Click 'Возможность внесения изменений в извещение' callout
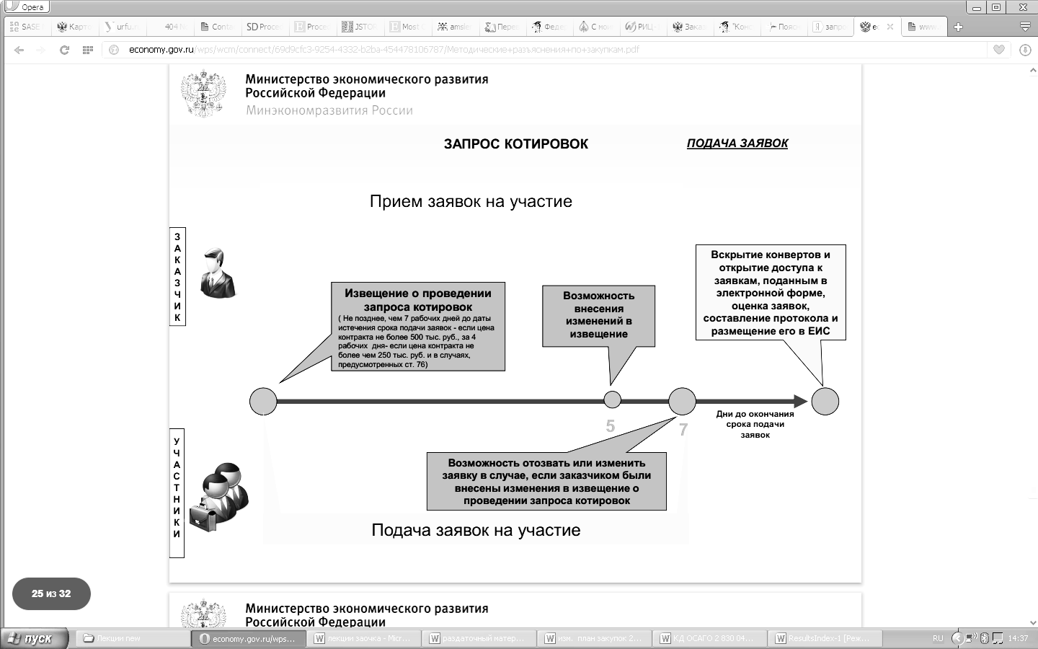The height and width of the screenshot is (649, 1038). [x=598, y=316]
